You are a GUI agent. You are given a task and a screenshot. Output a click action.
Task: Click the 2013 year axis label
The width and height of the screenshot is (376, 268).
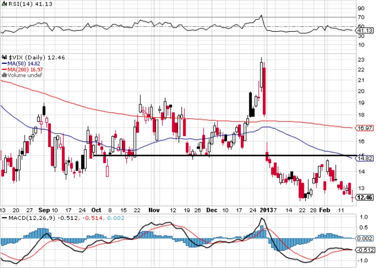266,210
